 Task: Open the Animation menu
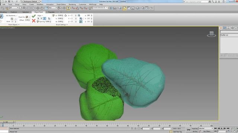[x=50, y=4]
